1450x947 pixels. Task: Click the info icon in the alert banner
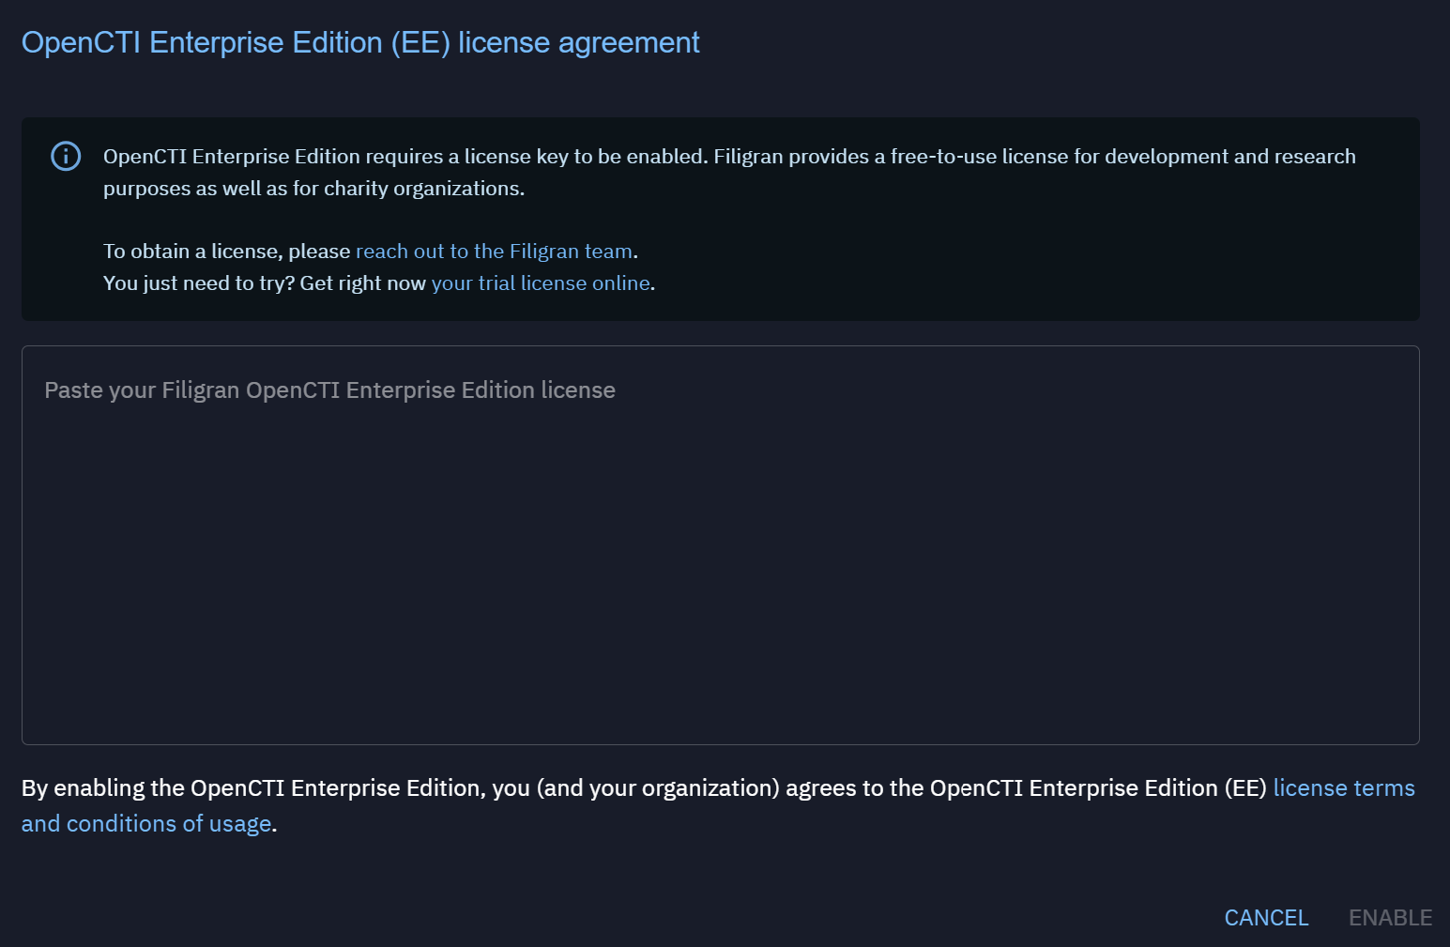(x=66, y=156)
